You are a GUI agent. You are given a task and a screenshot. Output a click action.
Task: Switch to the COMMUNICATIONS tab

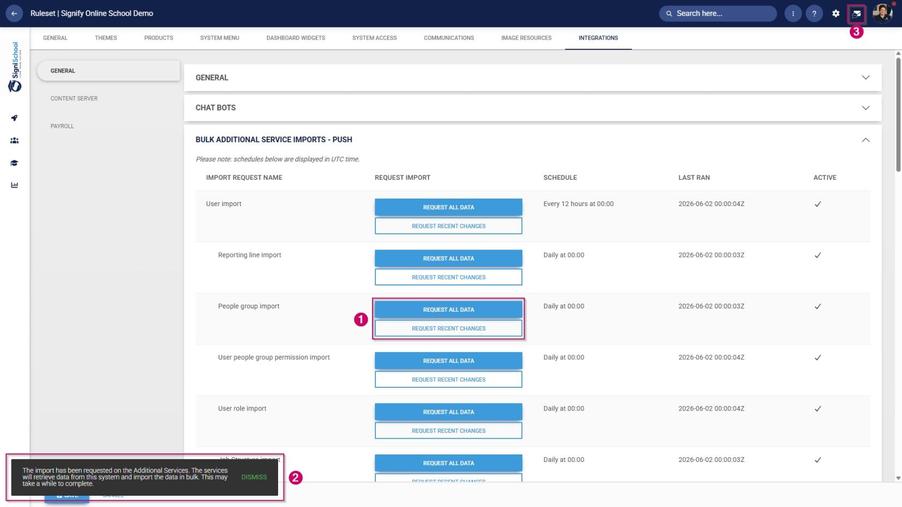(449, 38)
